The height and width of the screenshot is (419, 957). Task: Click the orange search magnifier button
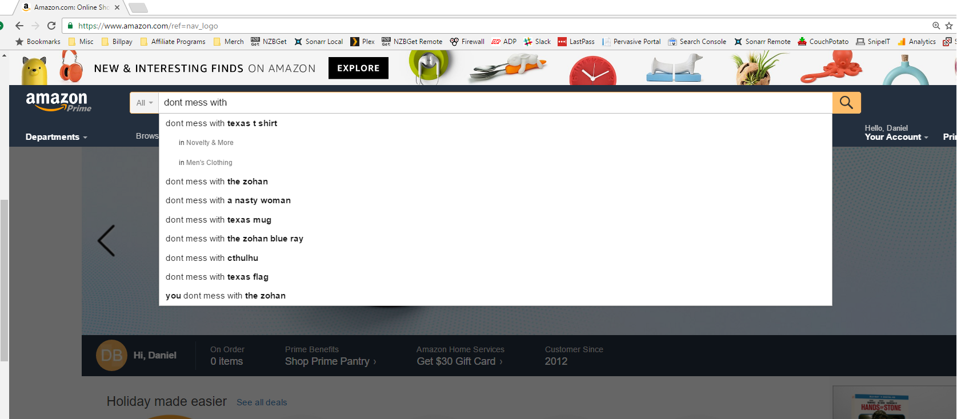(846, 103)
